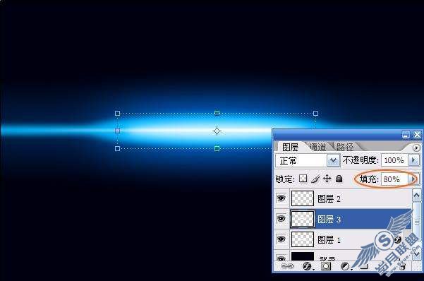Click the top-middle transform handle
The image size is (424, 281).
coord(217,113)
